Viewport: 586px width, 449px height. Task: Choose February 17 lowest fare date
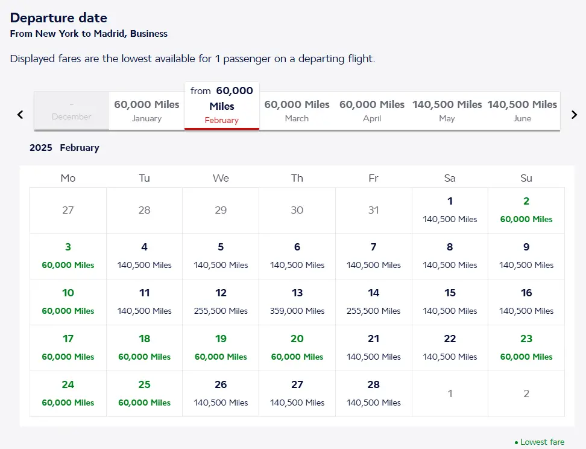[68, 348]
